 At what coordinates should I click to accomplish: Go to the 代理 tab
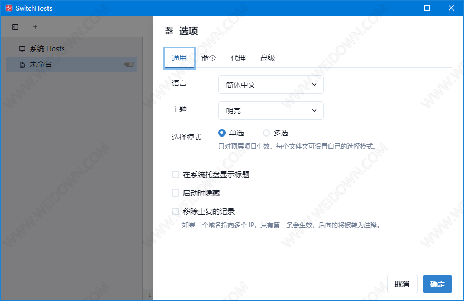238,58
